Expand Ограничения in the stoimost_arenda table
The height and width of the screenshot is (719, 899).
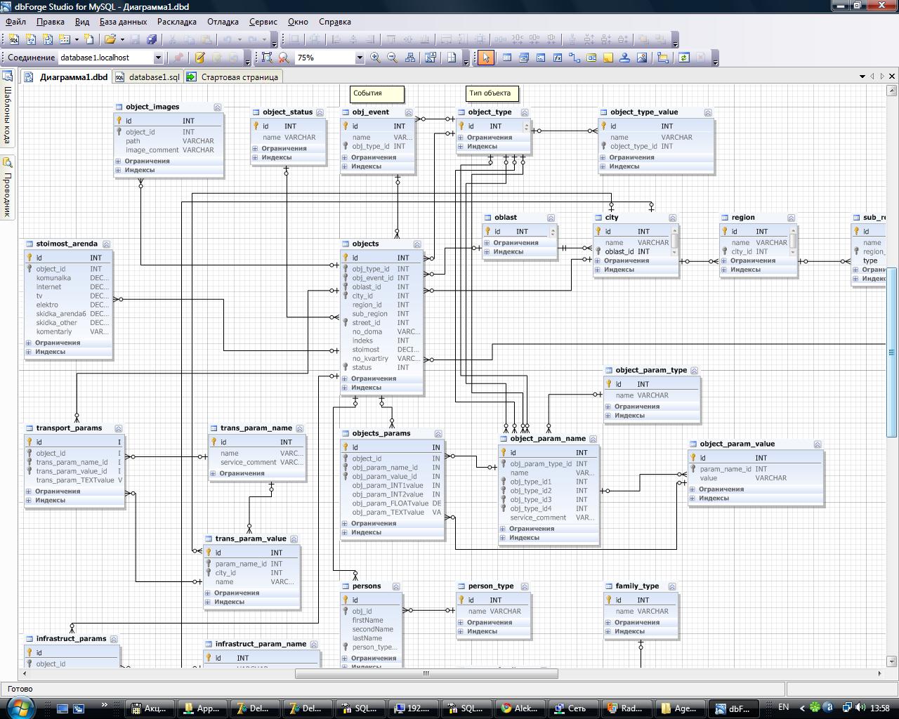pos(29,343)
